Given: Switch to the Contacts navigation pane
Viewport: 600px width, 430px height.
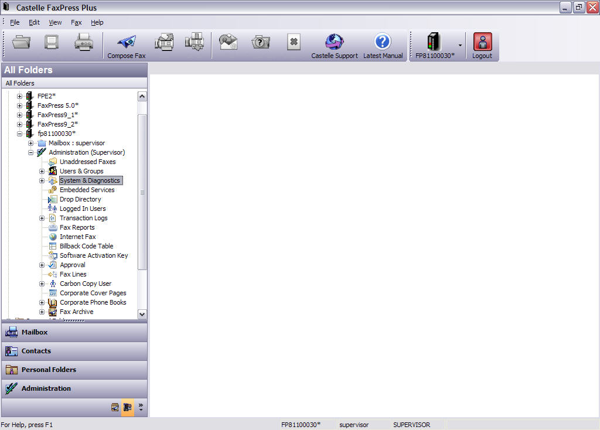Looking at the screenshot, I should point(36,351).
